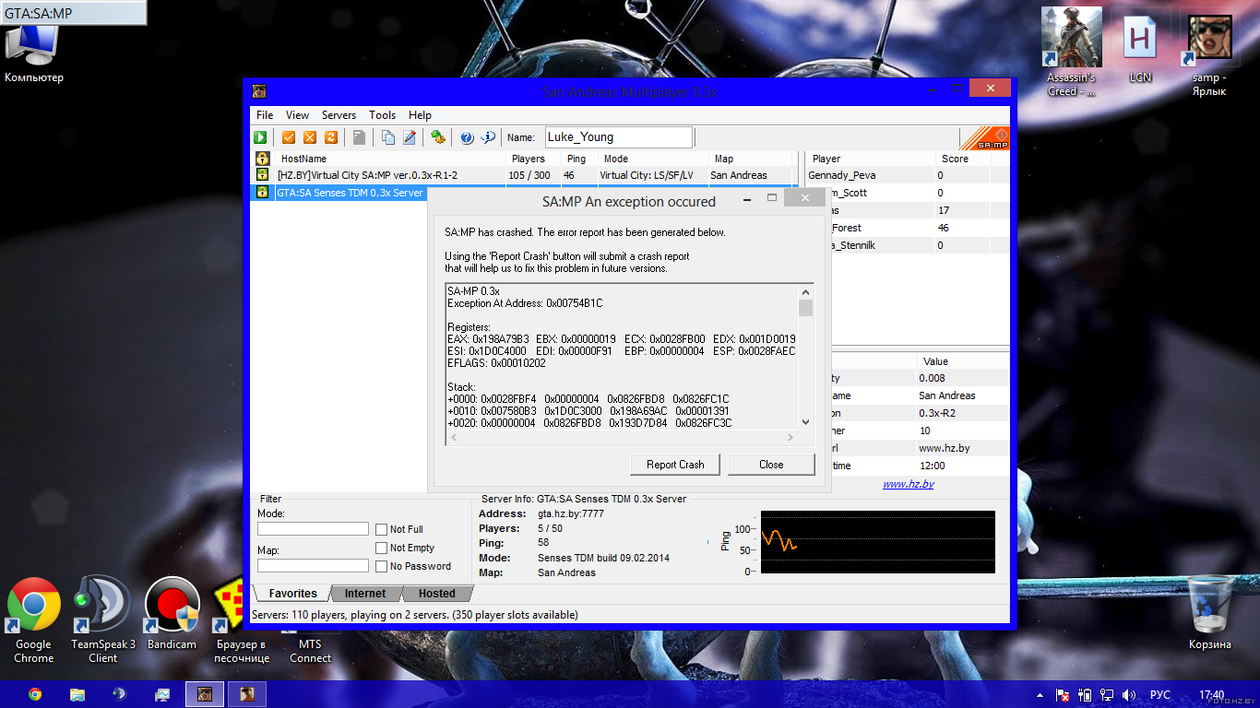1260x708 pixels.
Task: Enable the No Password filter checkbox
Action: pyautogui.click(x=381, y=566)
